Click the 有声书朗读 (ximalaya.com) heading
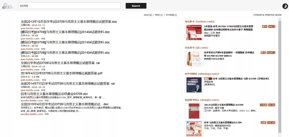The image size is (289, 137). (202, 74)
